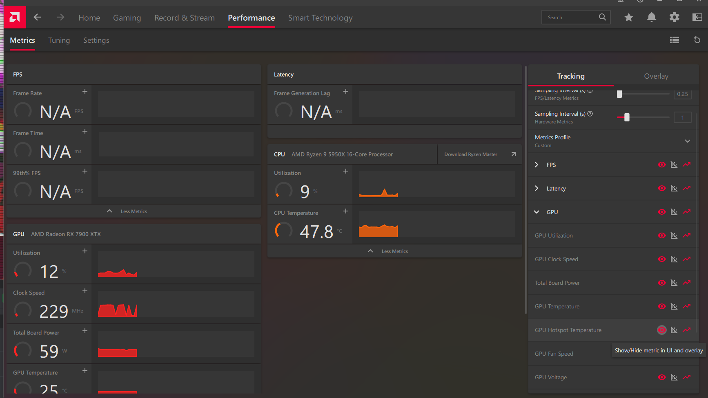Select the Tracking tab
This screenshot has width=708, height=398.
point(571,76)
